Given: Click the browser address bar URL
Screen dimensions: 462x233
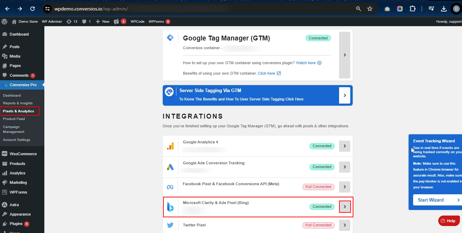Looking at the screenshot, I should tap(92, 9).
